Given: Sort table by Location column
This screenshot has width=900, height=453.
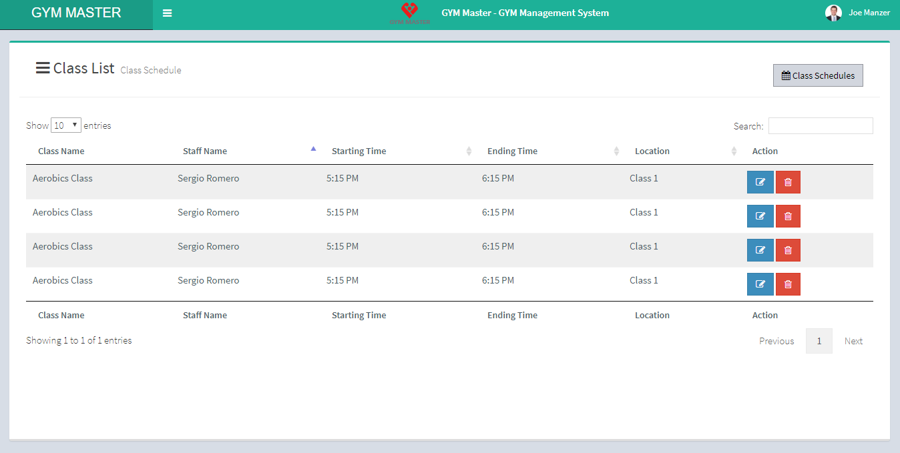Looking at the screenshot, I should click(x=652, y=151).
